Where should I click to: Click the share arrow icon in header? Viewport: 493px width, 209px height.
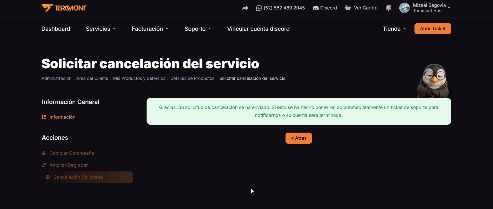[245, 8]
